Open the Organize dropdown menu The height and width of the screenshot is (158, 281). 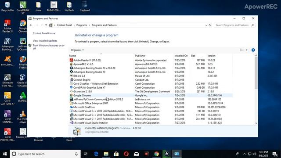click(x=77, y=50)
